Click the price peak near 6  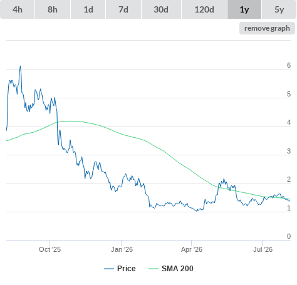(20, 66)
